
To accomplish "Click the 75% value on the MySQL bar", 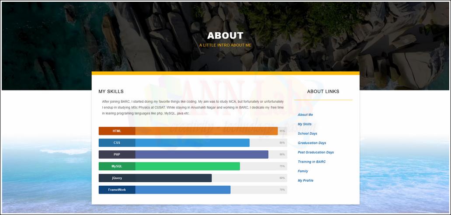I will click(282, 166).
